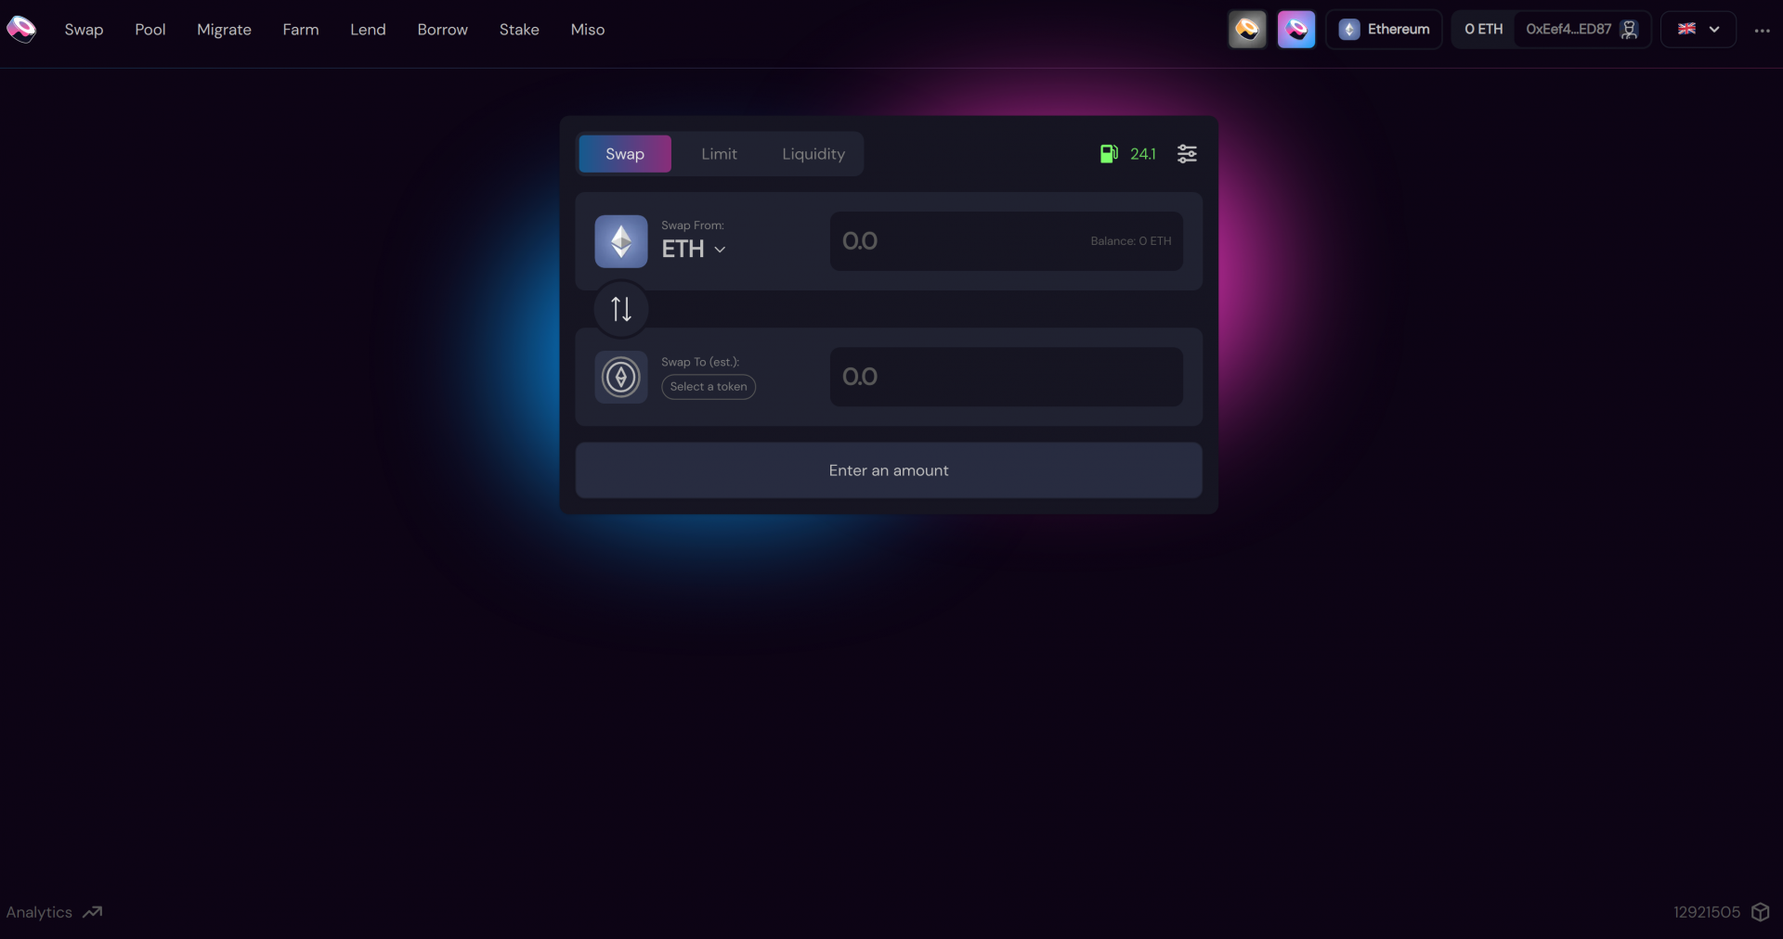The height and width of the screenshot is (939, 1783).
Task: Click the Select a token button
Action: pos(709,387)
